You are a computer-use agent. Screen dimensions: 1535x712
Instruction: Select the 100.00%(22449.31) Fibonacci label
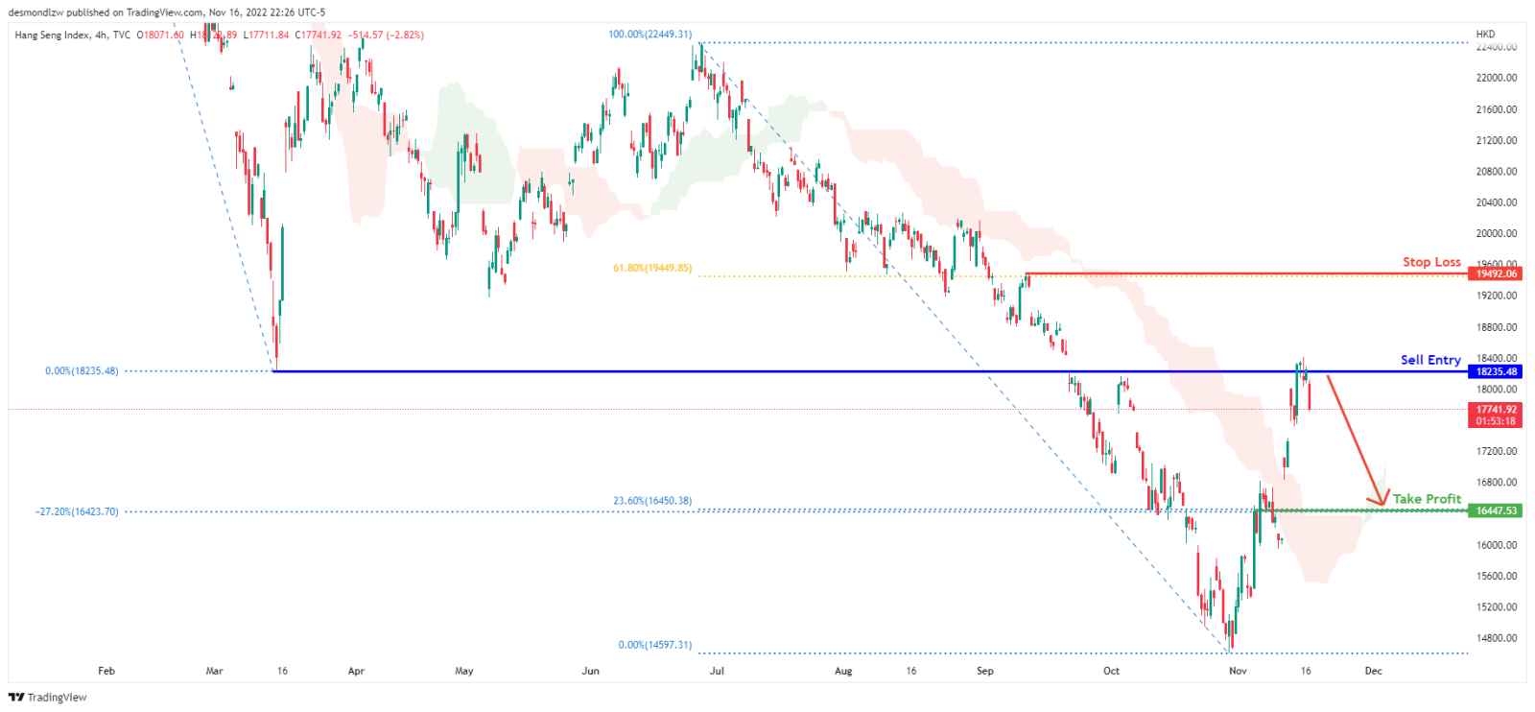click(x=649, y=35)
